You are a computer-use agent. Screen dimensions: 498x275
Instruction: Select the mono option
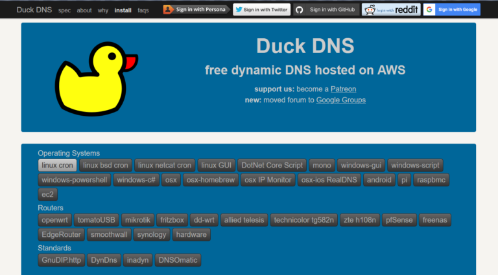[322, 166]
